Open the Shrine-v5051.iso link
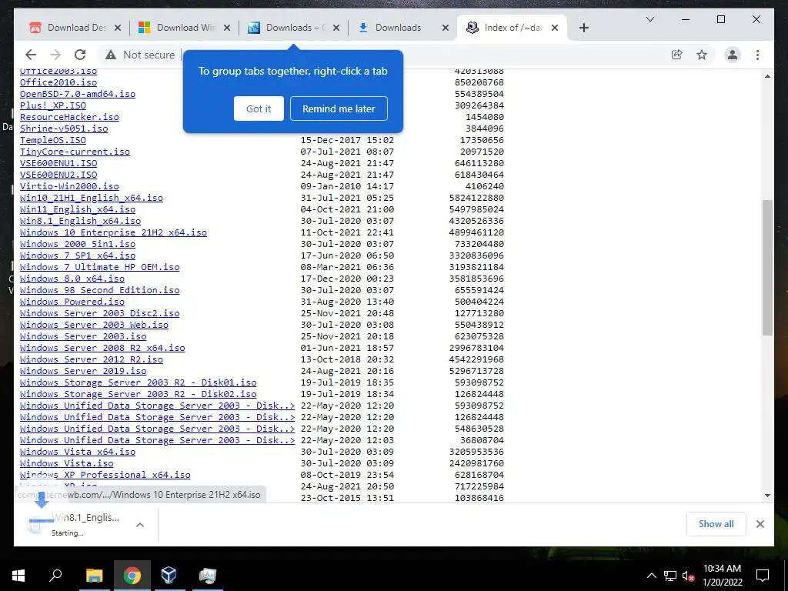This screenshot has width=788, height=591. (x=64, y=129)
